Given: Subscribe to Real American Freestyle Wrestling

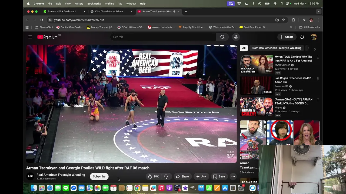Looking at the screenshot, I should pyautogui.click(x=99, y=176).
